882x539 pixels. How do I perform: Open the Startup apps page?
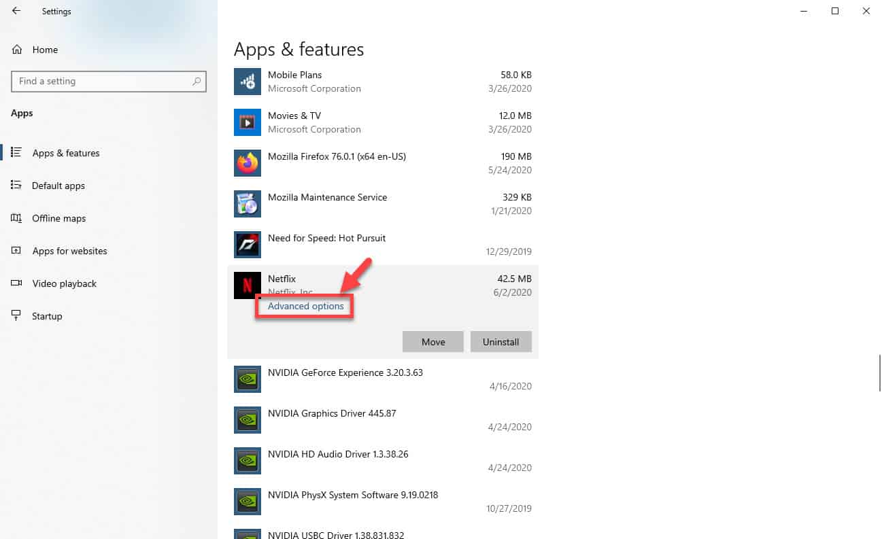coord(47,316)
